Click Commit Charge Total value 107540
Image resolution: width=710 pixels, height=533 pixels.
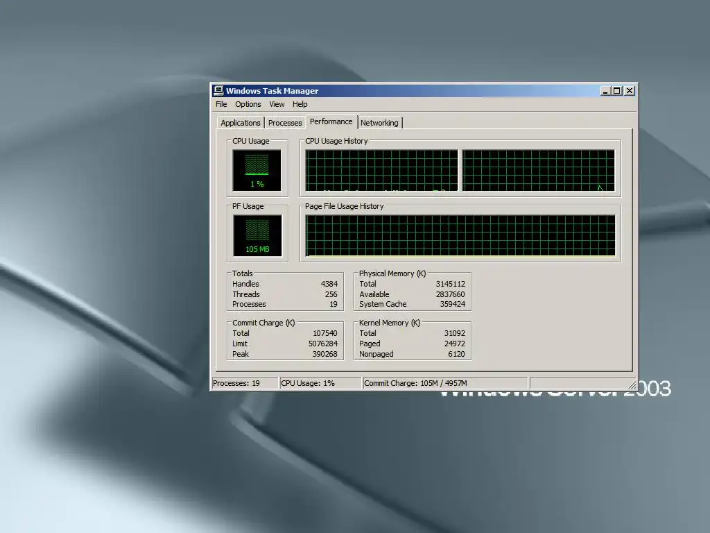click(324, 333)
